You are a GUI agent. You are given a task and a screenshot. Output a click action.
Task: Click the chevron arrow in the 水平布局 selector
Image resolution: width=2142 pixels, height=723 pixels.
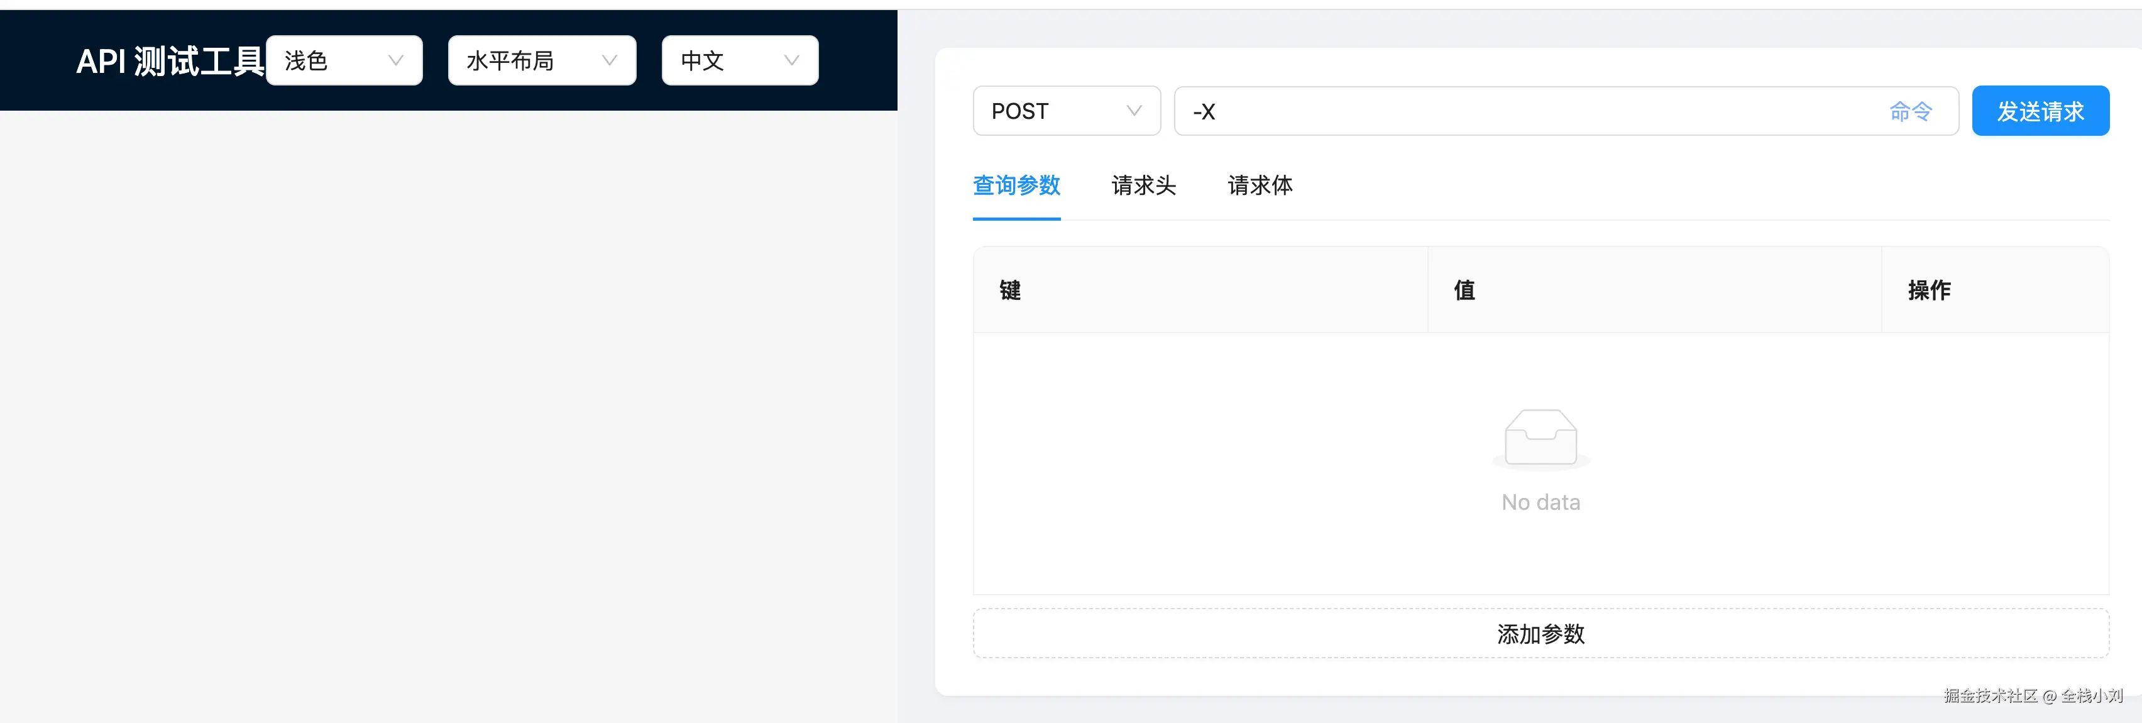pyautogui.click(x=610, y=61)
